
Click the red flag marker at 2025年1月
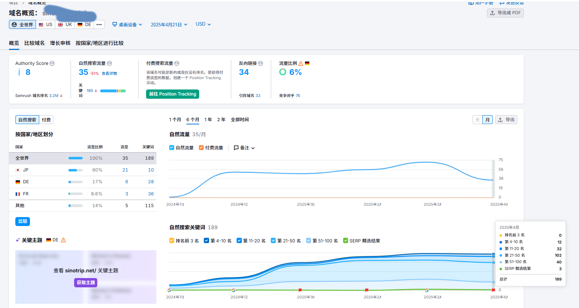pos(300,290)
